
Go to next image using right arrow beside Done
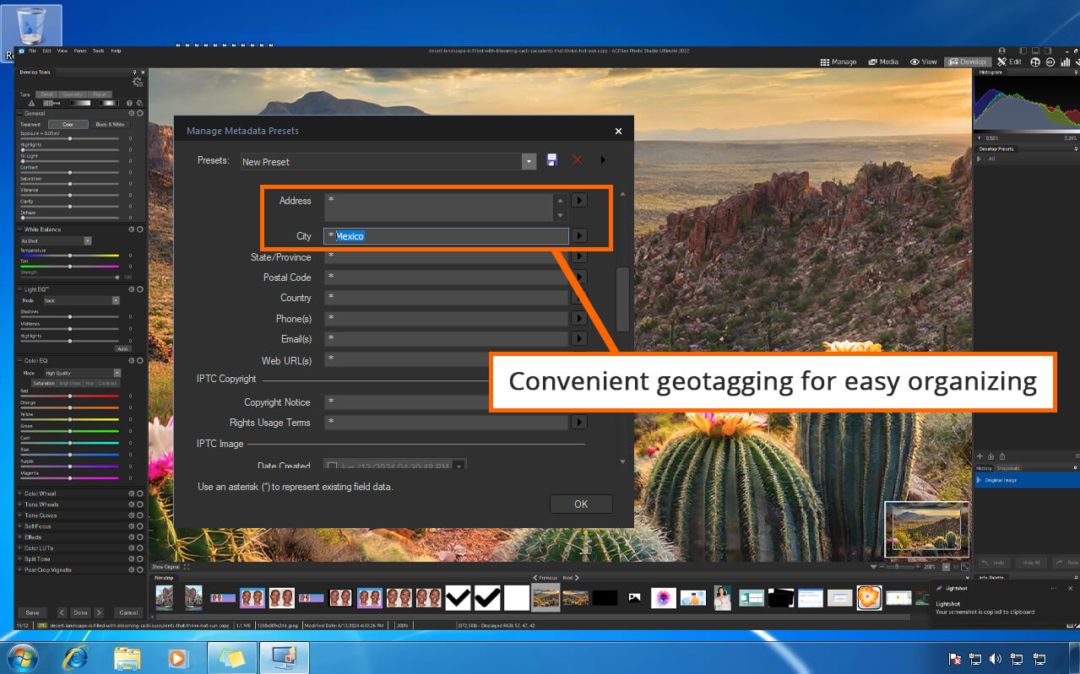[99, 612]
